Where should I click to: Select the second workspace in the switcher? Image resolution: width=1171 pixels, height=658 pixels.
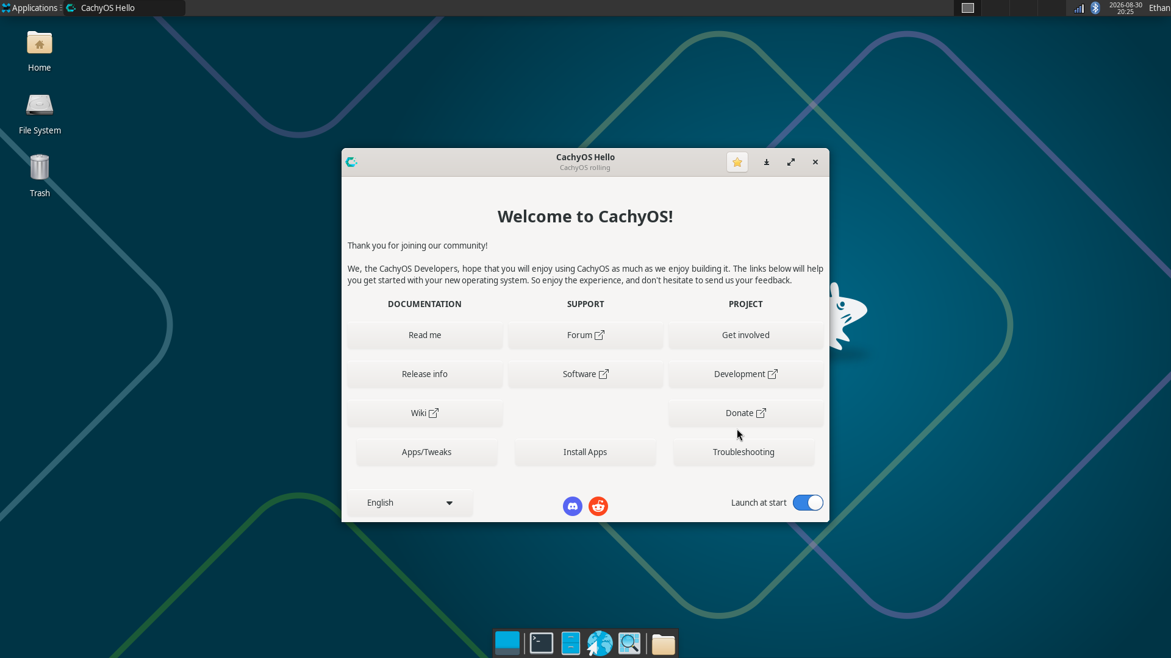tap(996, 8)
